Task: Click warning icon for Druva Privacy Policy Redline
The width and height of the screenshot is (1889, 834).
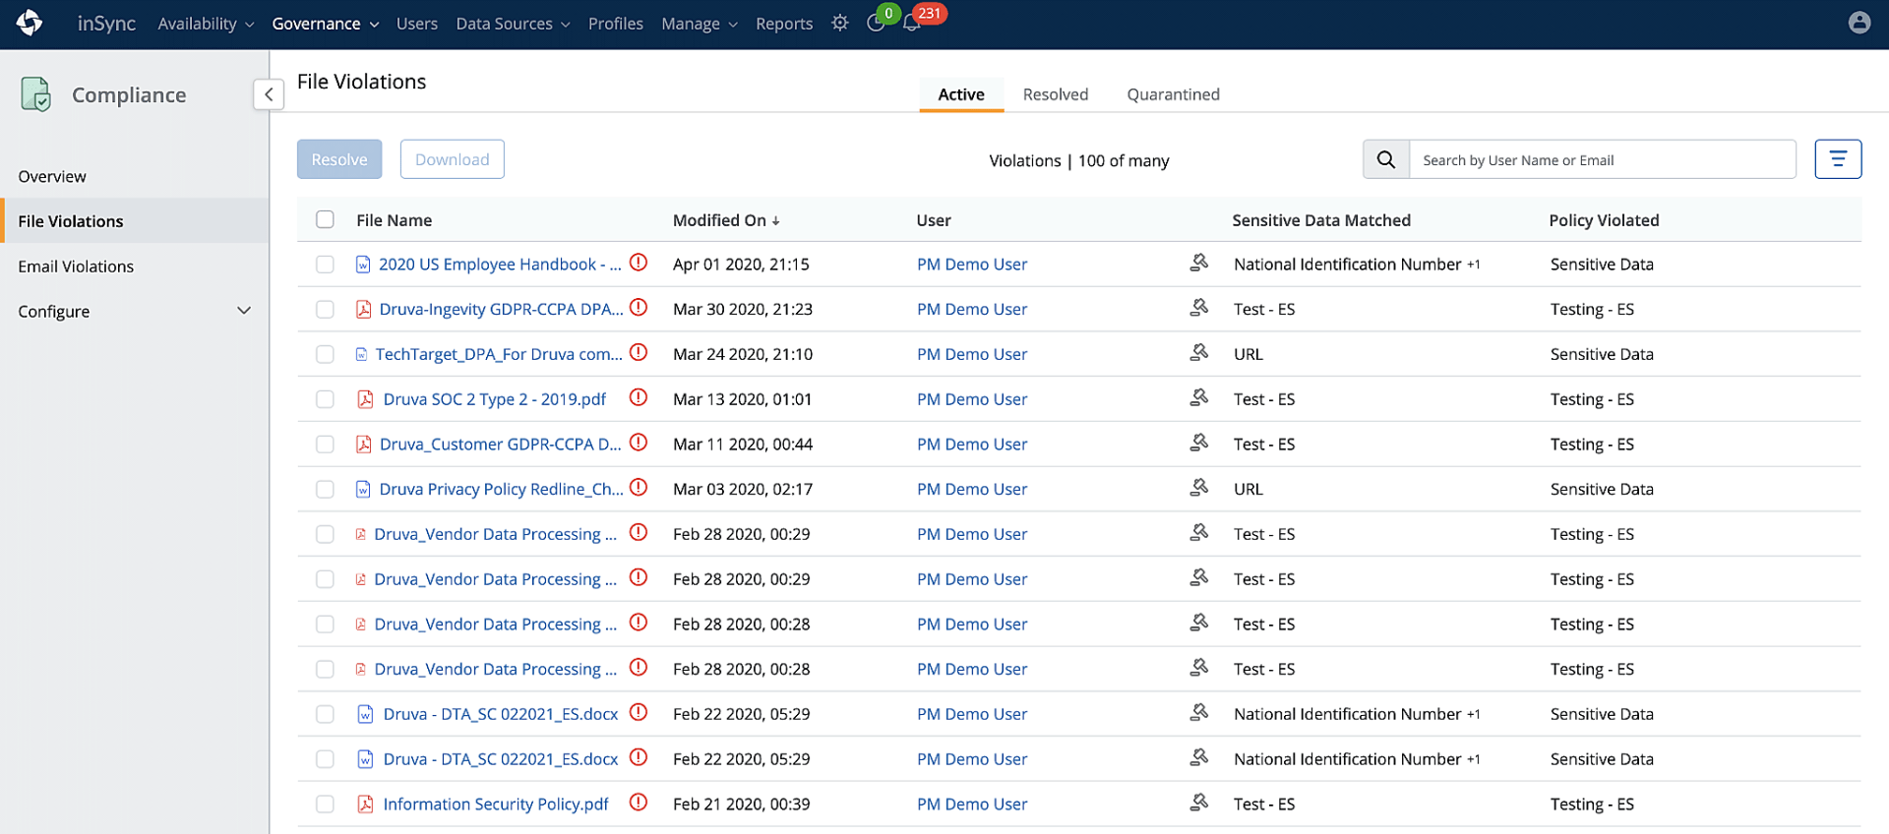Action: tap(639, 488)
